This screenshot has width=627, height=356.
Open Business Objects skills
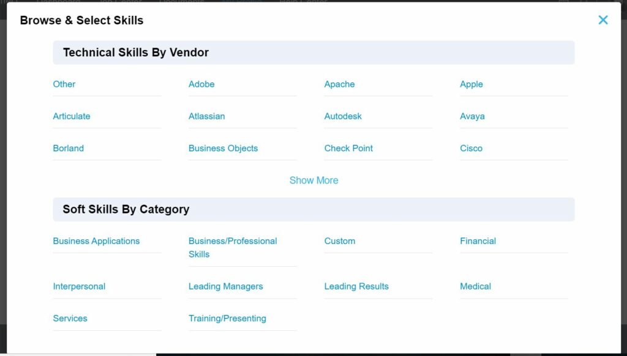pos(223,148)
